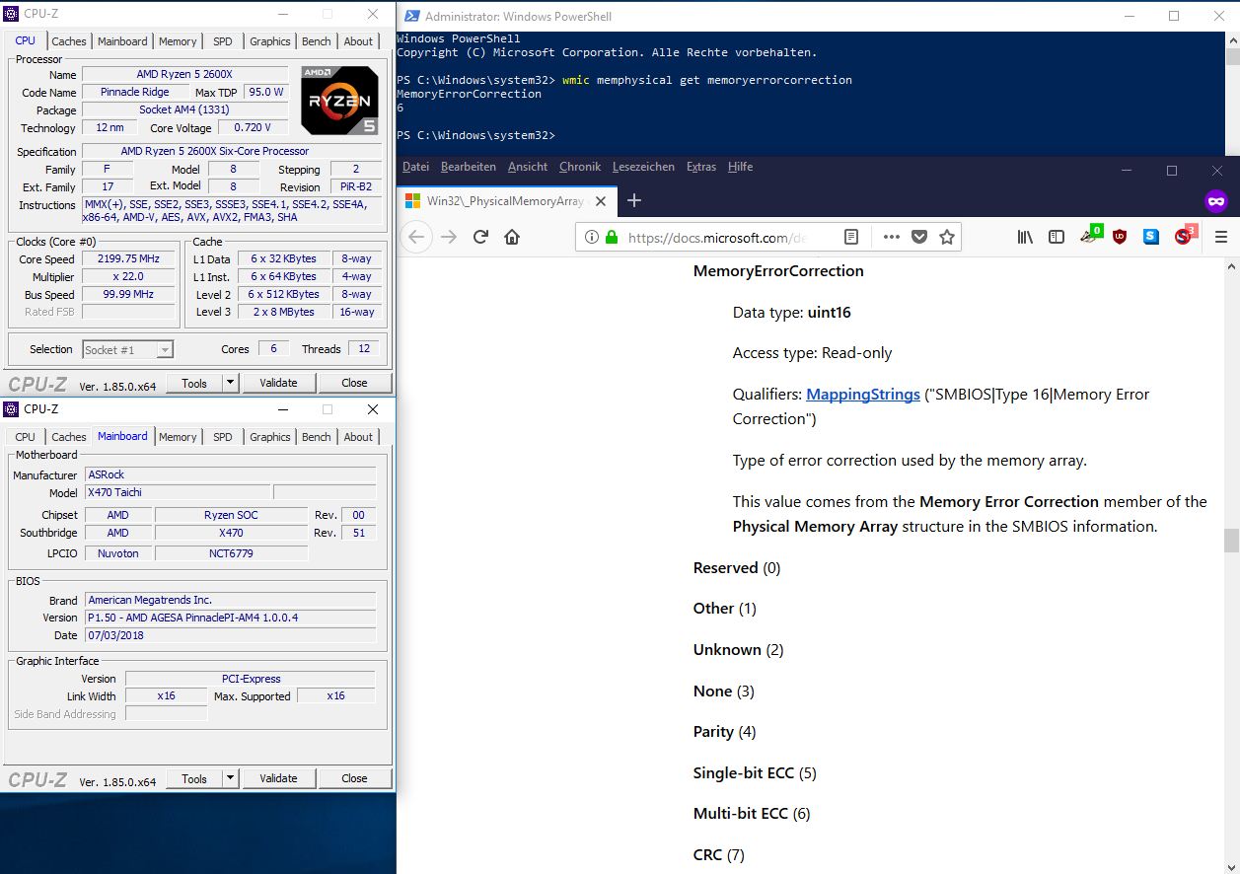Click the Ryzen 5 logo in CPU-Z

tap(339, 100)
